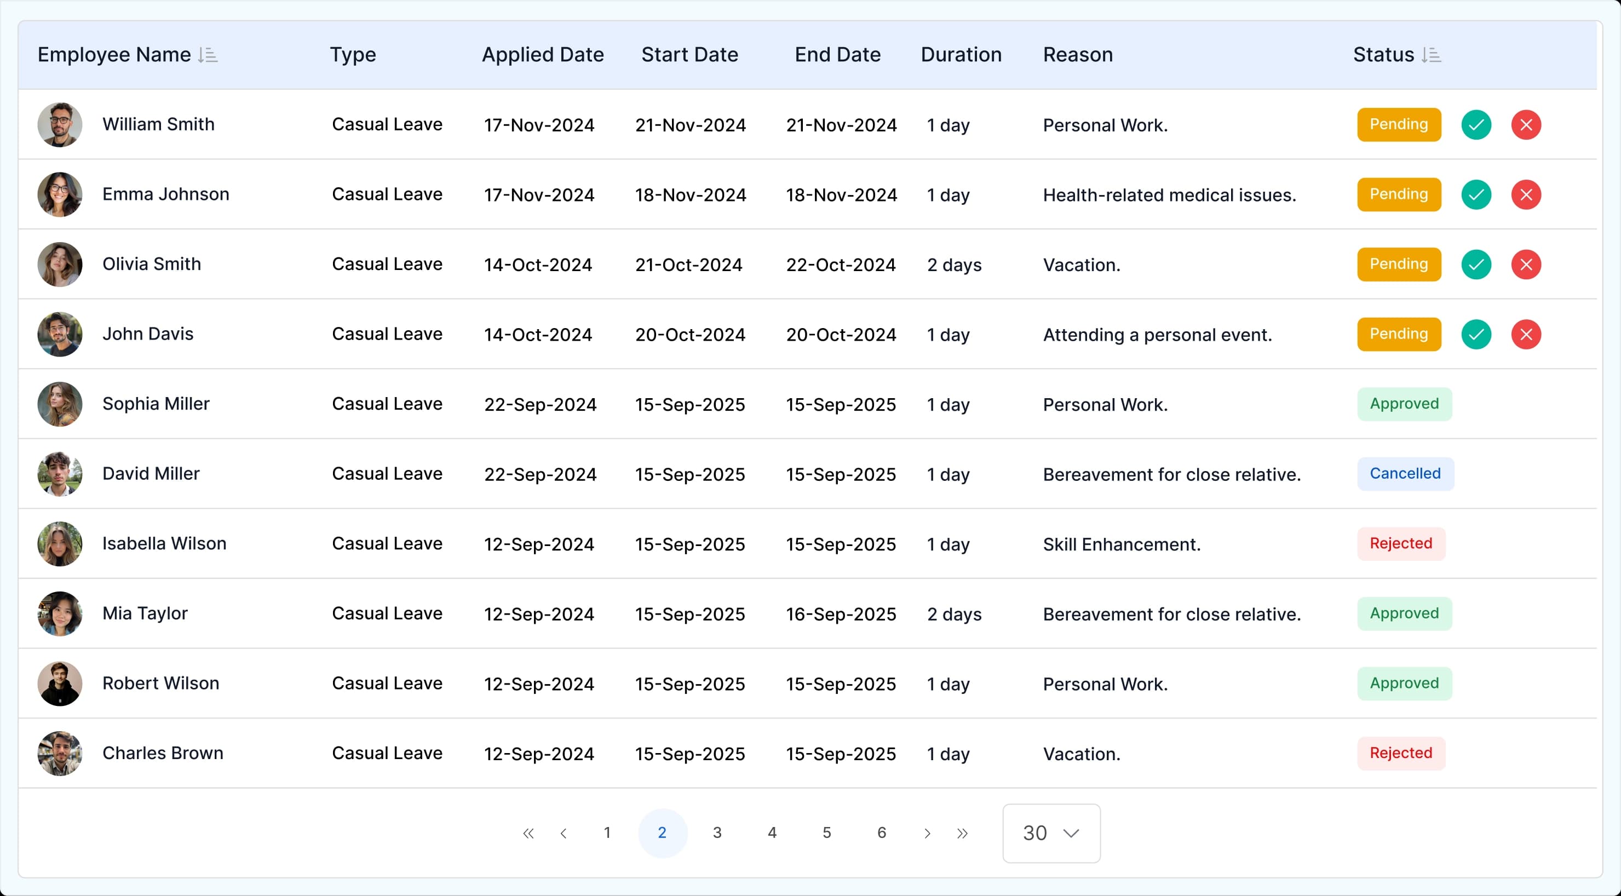Open Charles Brown's profile picture
Image resolution: width=1621 pixels, height=896 pixels.
pyautogui.click(x=59, y=753)
